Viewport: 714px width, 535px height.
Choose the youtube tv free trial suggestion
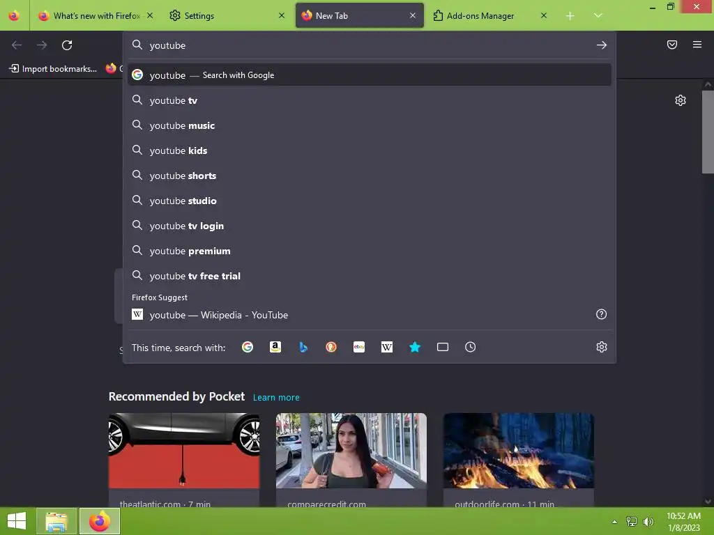(x=370, y=276)
